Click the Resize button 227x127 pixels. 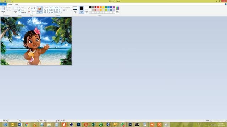pos(22,10)
